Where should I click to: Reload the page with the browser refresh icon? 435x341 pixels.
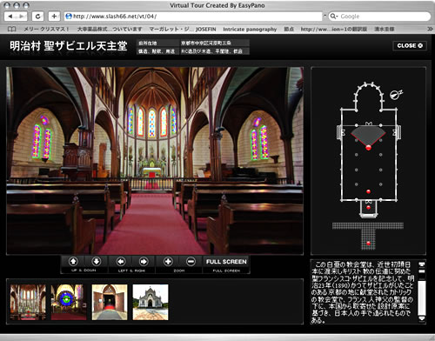(37, 17)
